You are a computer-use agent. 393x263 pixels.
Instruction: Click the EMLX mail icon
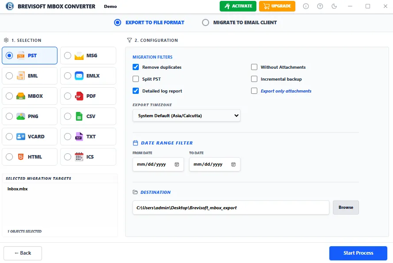[x=79, y=76]
